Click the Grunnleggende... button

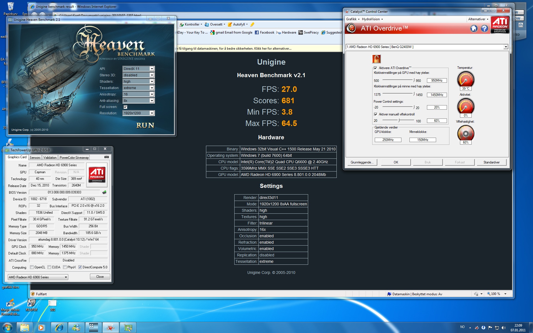click(x=362, y=162)
